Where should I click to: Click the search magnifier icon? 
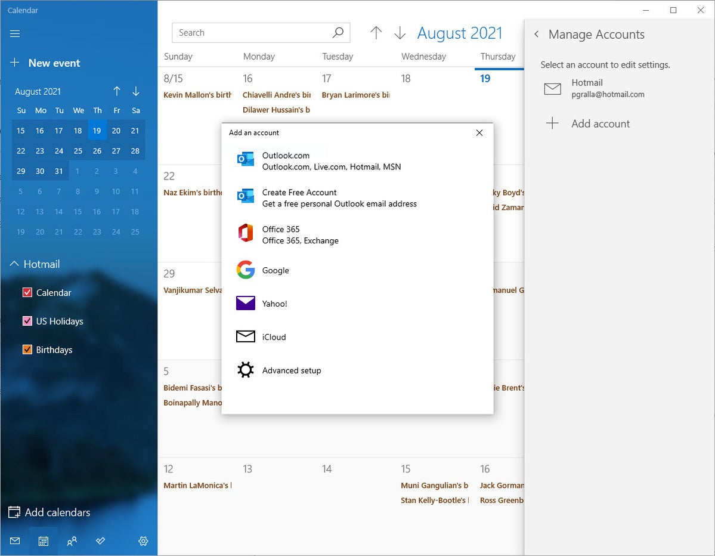(338, 32)
